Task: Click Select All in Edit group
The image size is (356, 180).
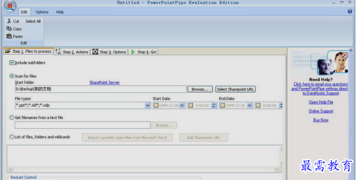Action: coord(33,21)
